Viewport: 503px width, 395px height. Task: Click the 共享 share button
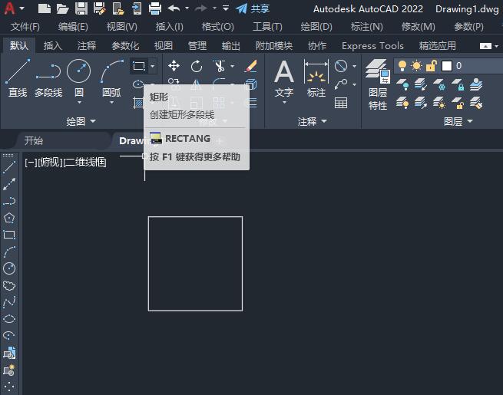(253, 8)
